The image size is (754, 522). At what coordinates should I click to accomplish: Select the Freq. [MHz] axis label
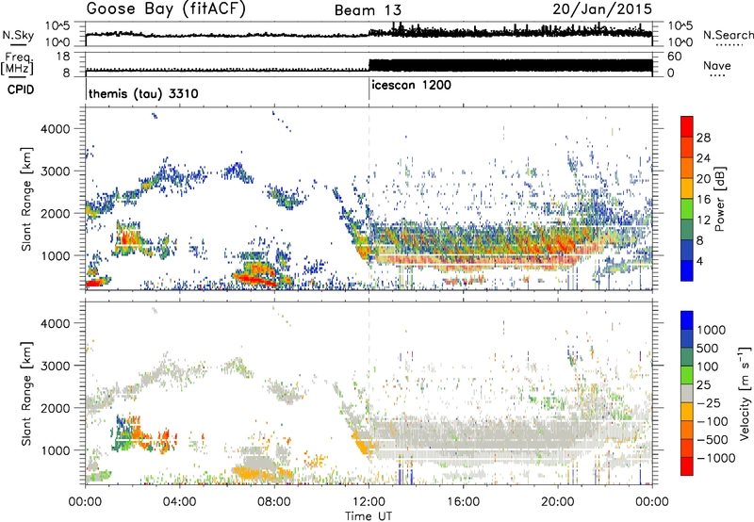tap(17, 63)
